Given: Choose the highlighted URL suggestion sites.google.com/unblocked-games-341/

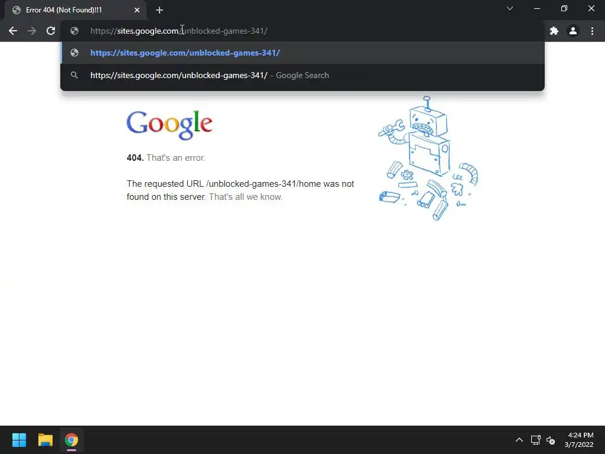Looking at the screenshot, I should tap(302, 53).
